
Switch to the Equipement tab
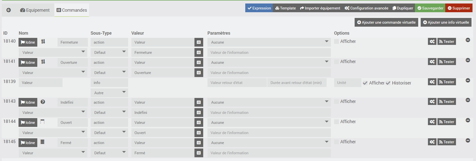tap(35, 10)
